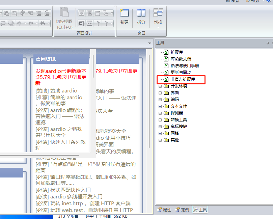Open [必读] 快速入门系列教程 link
This screenshot has height=219, width=273.
click(x=61, y=145)
